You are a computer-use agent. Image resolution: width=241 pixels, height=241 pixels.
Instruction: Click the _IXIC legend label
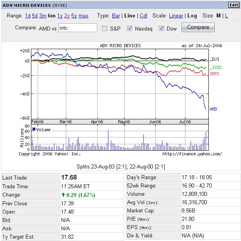pos(216,67)
